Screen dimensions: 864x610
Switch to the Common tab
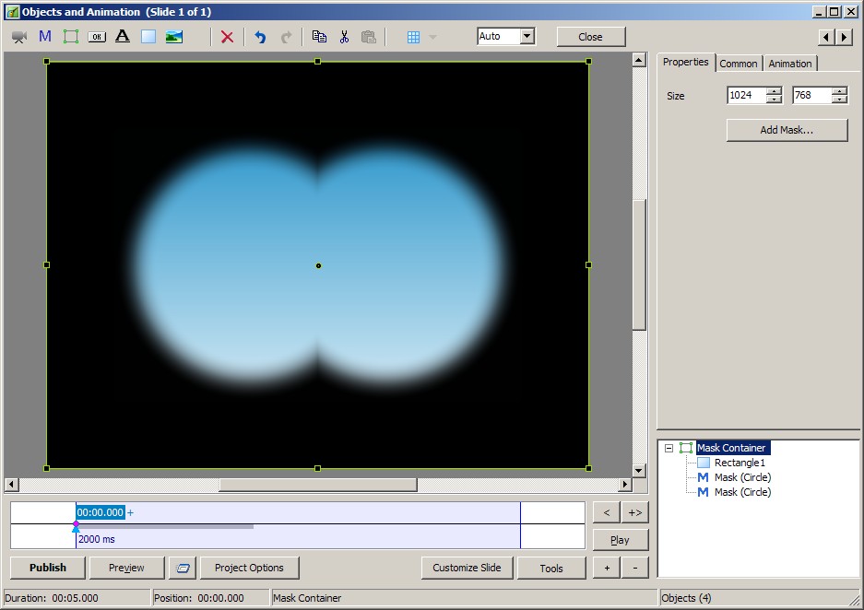pyautogui.click(x=738, y=64)
